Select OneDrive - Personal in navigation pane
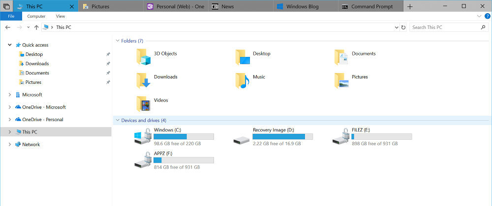Image resolution: width=492 pixels, height=206 pixels. coord(43,120)
